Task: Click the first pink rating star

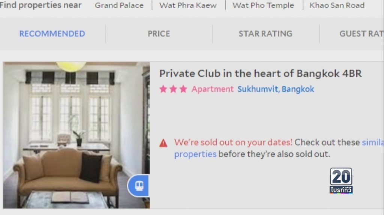Action: (163, 89)
